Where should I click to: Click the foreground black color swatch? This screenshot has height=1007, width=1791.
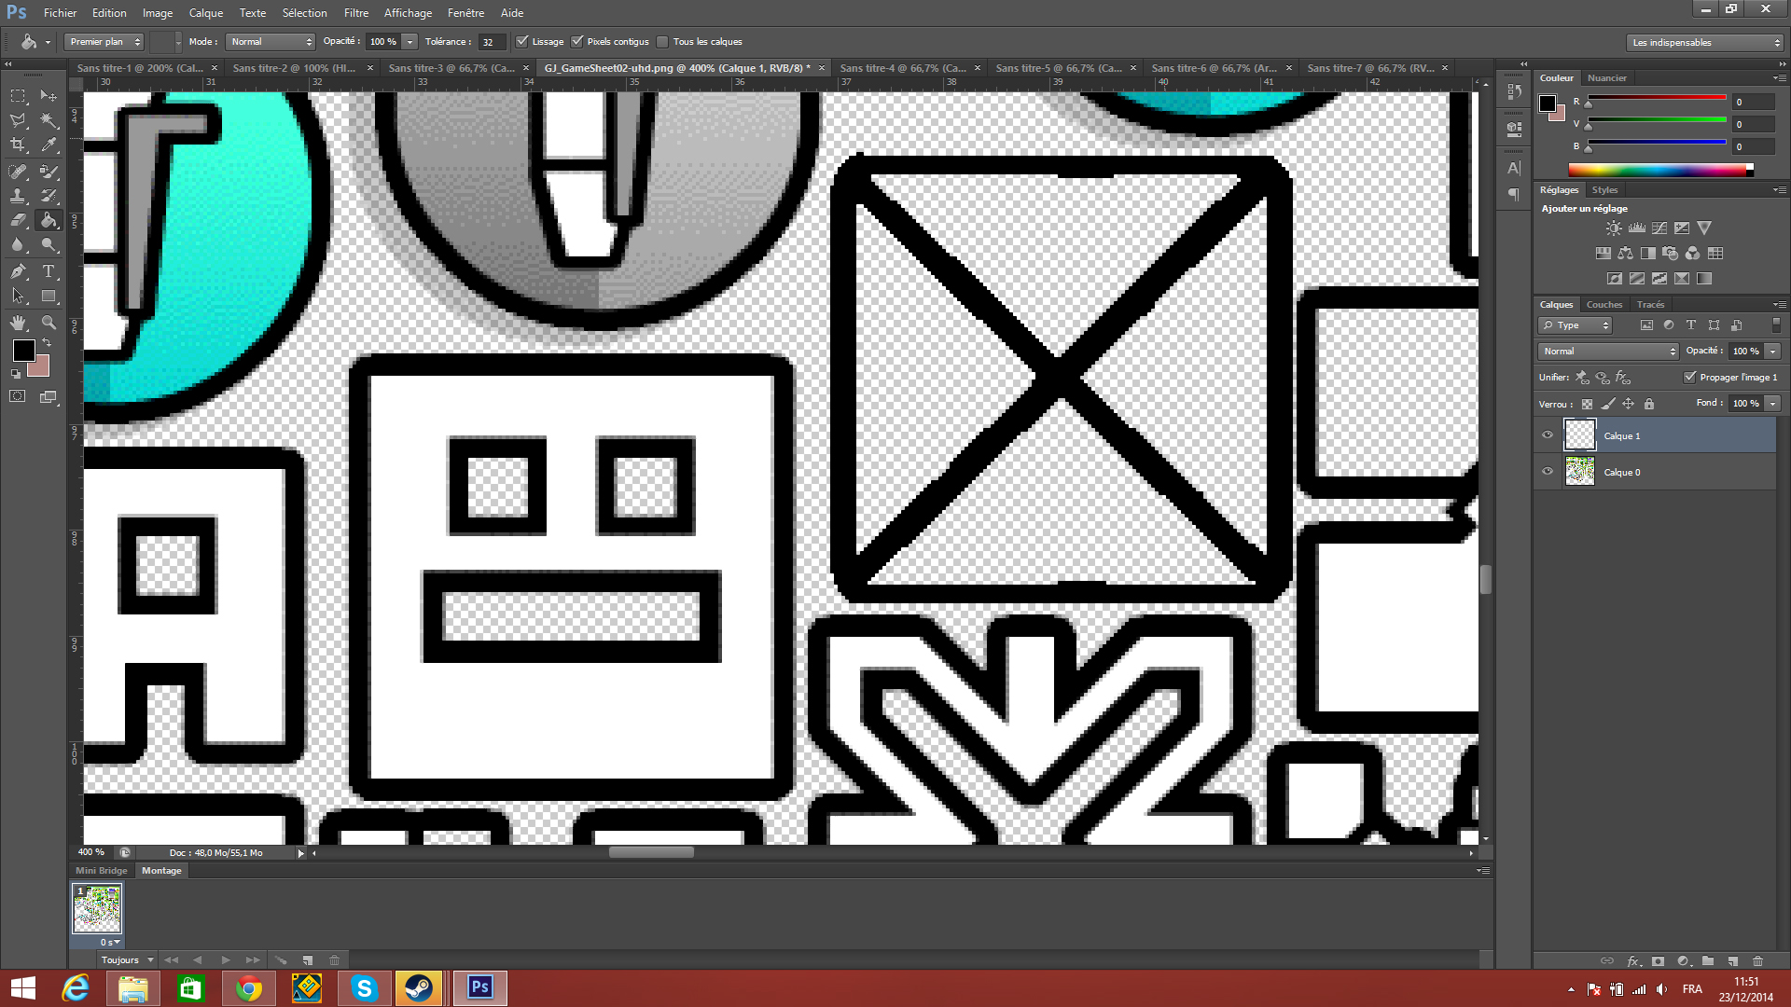click(x=24, y=351)
